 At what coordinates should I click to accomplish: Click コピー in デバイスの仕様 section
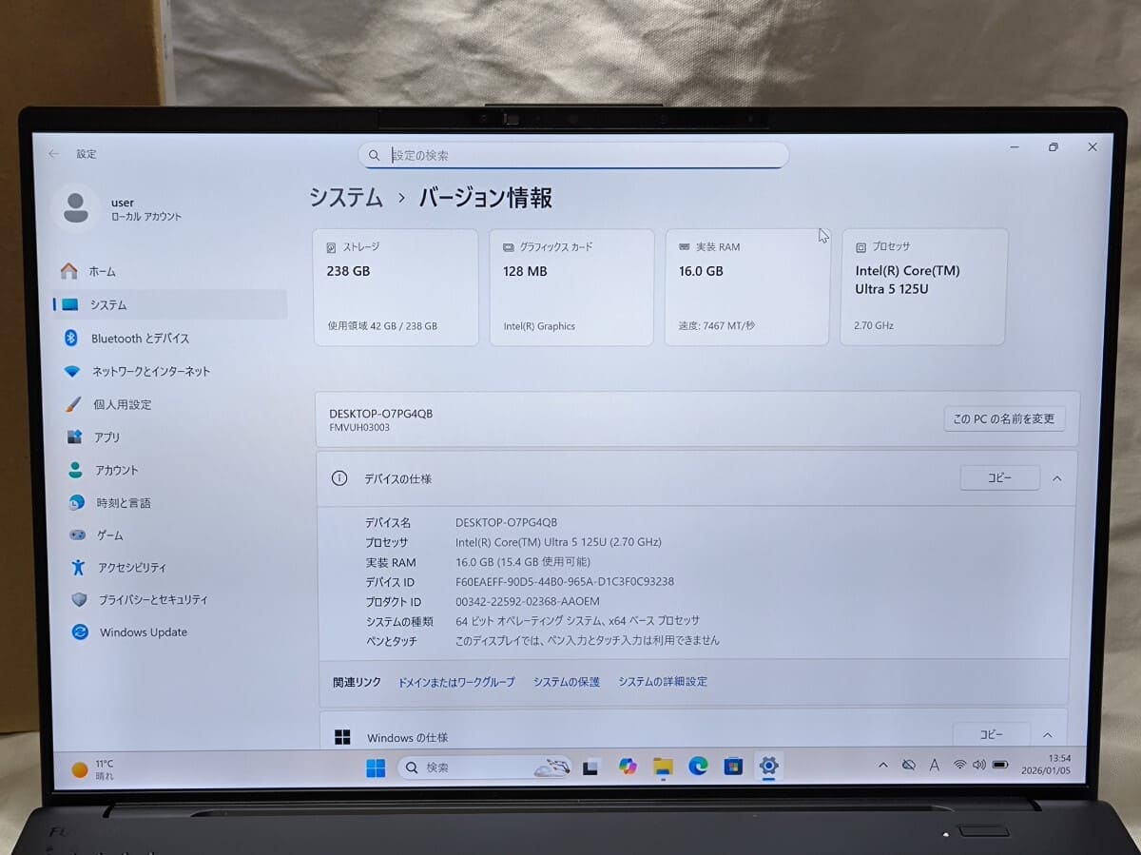pos(999,478)
